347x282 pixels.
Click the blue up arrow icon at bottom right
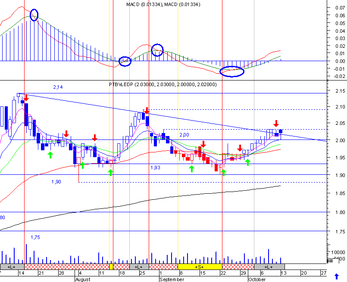click(337, 276)
